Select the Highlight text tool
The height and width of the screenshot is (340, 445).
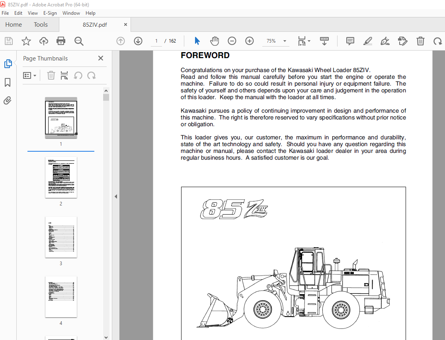click(368, 41)
